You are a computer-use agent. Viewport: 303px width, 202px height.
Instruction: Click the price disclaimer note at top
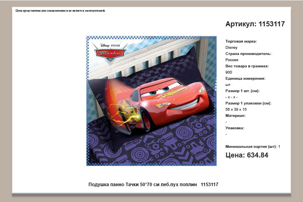point(61,10)
